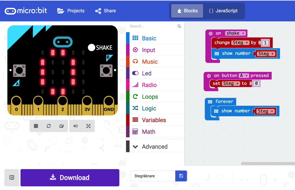The height and width of the screenshot is (190, 295).
Task: Open Steg dropdown in forever show number
Action: pos(266,111)
